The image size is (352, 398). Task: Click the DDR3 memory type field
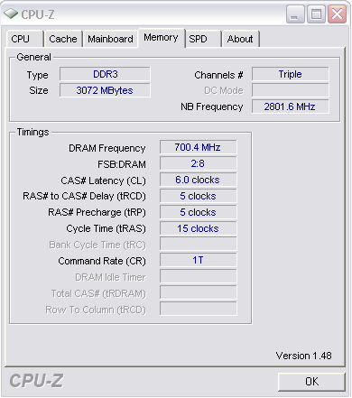(105, 74)
